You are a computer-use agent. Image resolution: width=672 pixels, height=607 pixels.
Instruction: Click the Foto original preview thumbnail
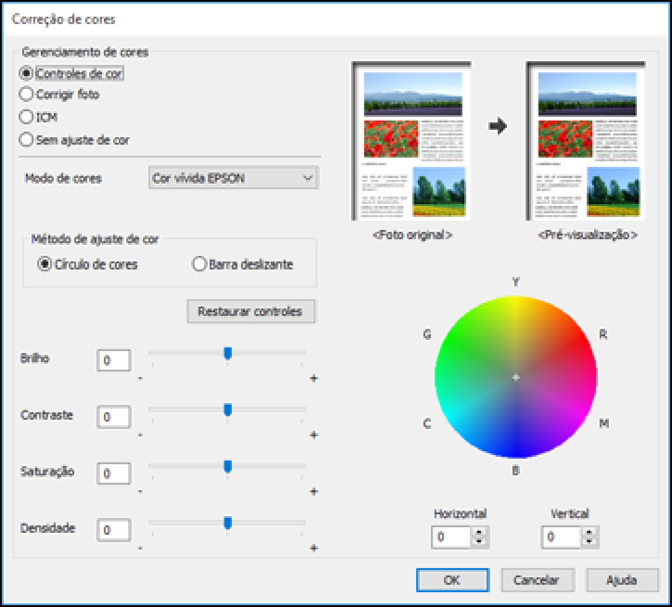point(411,142)
